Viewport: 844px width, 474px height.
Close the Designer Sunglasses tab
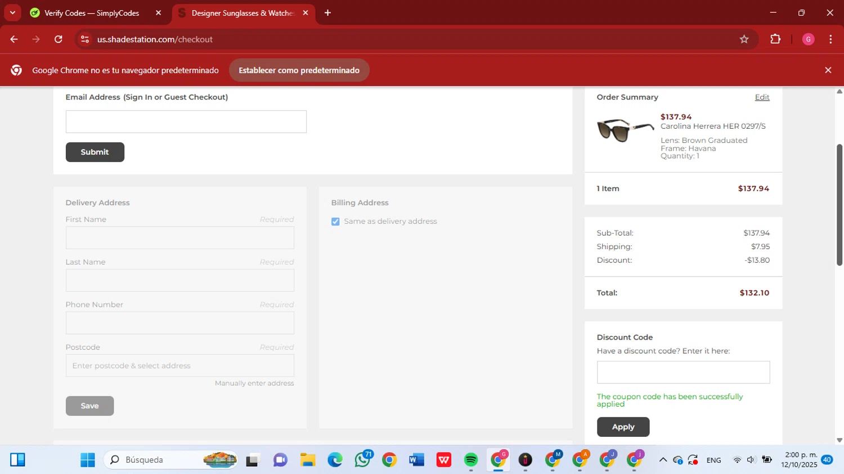coord(306,13)
